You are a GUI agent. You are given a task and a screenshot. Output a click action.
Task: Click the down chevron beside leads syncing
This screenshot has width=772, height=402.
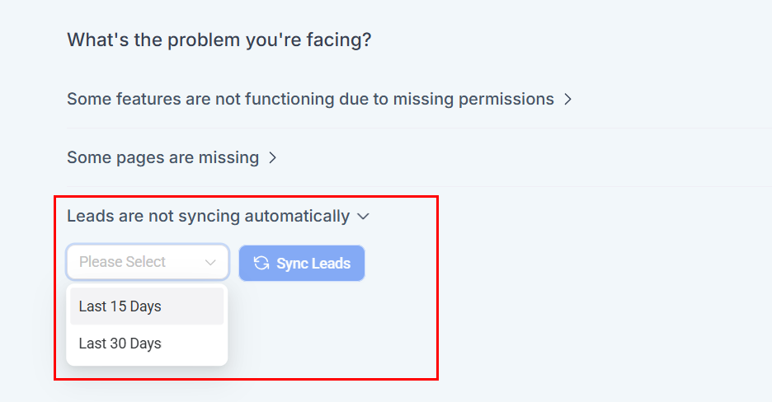363,217
